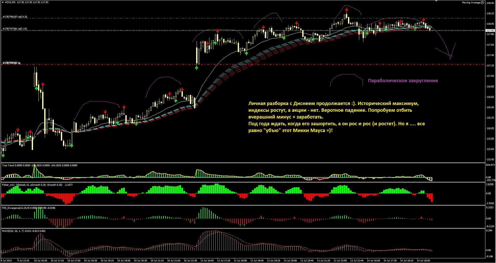Select lone green divergence arrow near 10 Jul 20:30
This screenshot has height=263, width=496.
click(x=134, y=220)
